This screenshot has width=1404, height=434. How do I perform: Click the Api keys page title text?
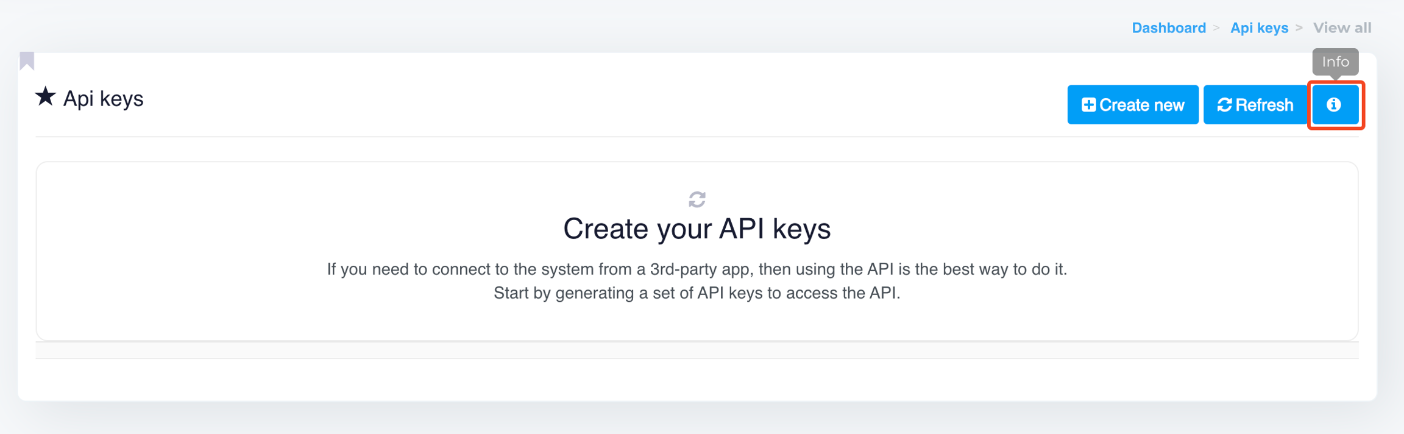coord(103,99)
